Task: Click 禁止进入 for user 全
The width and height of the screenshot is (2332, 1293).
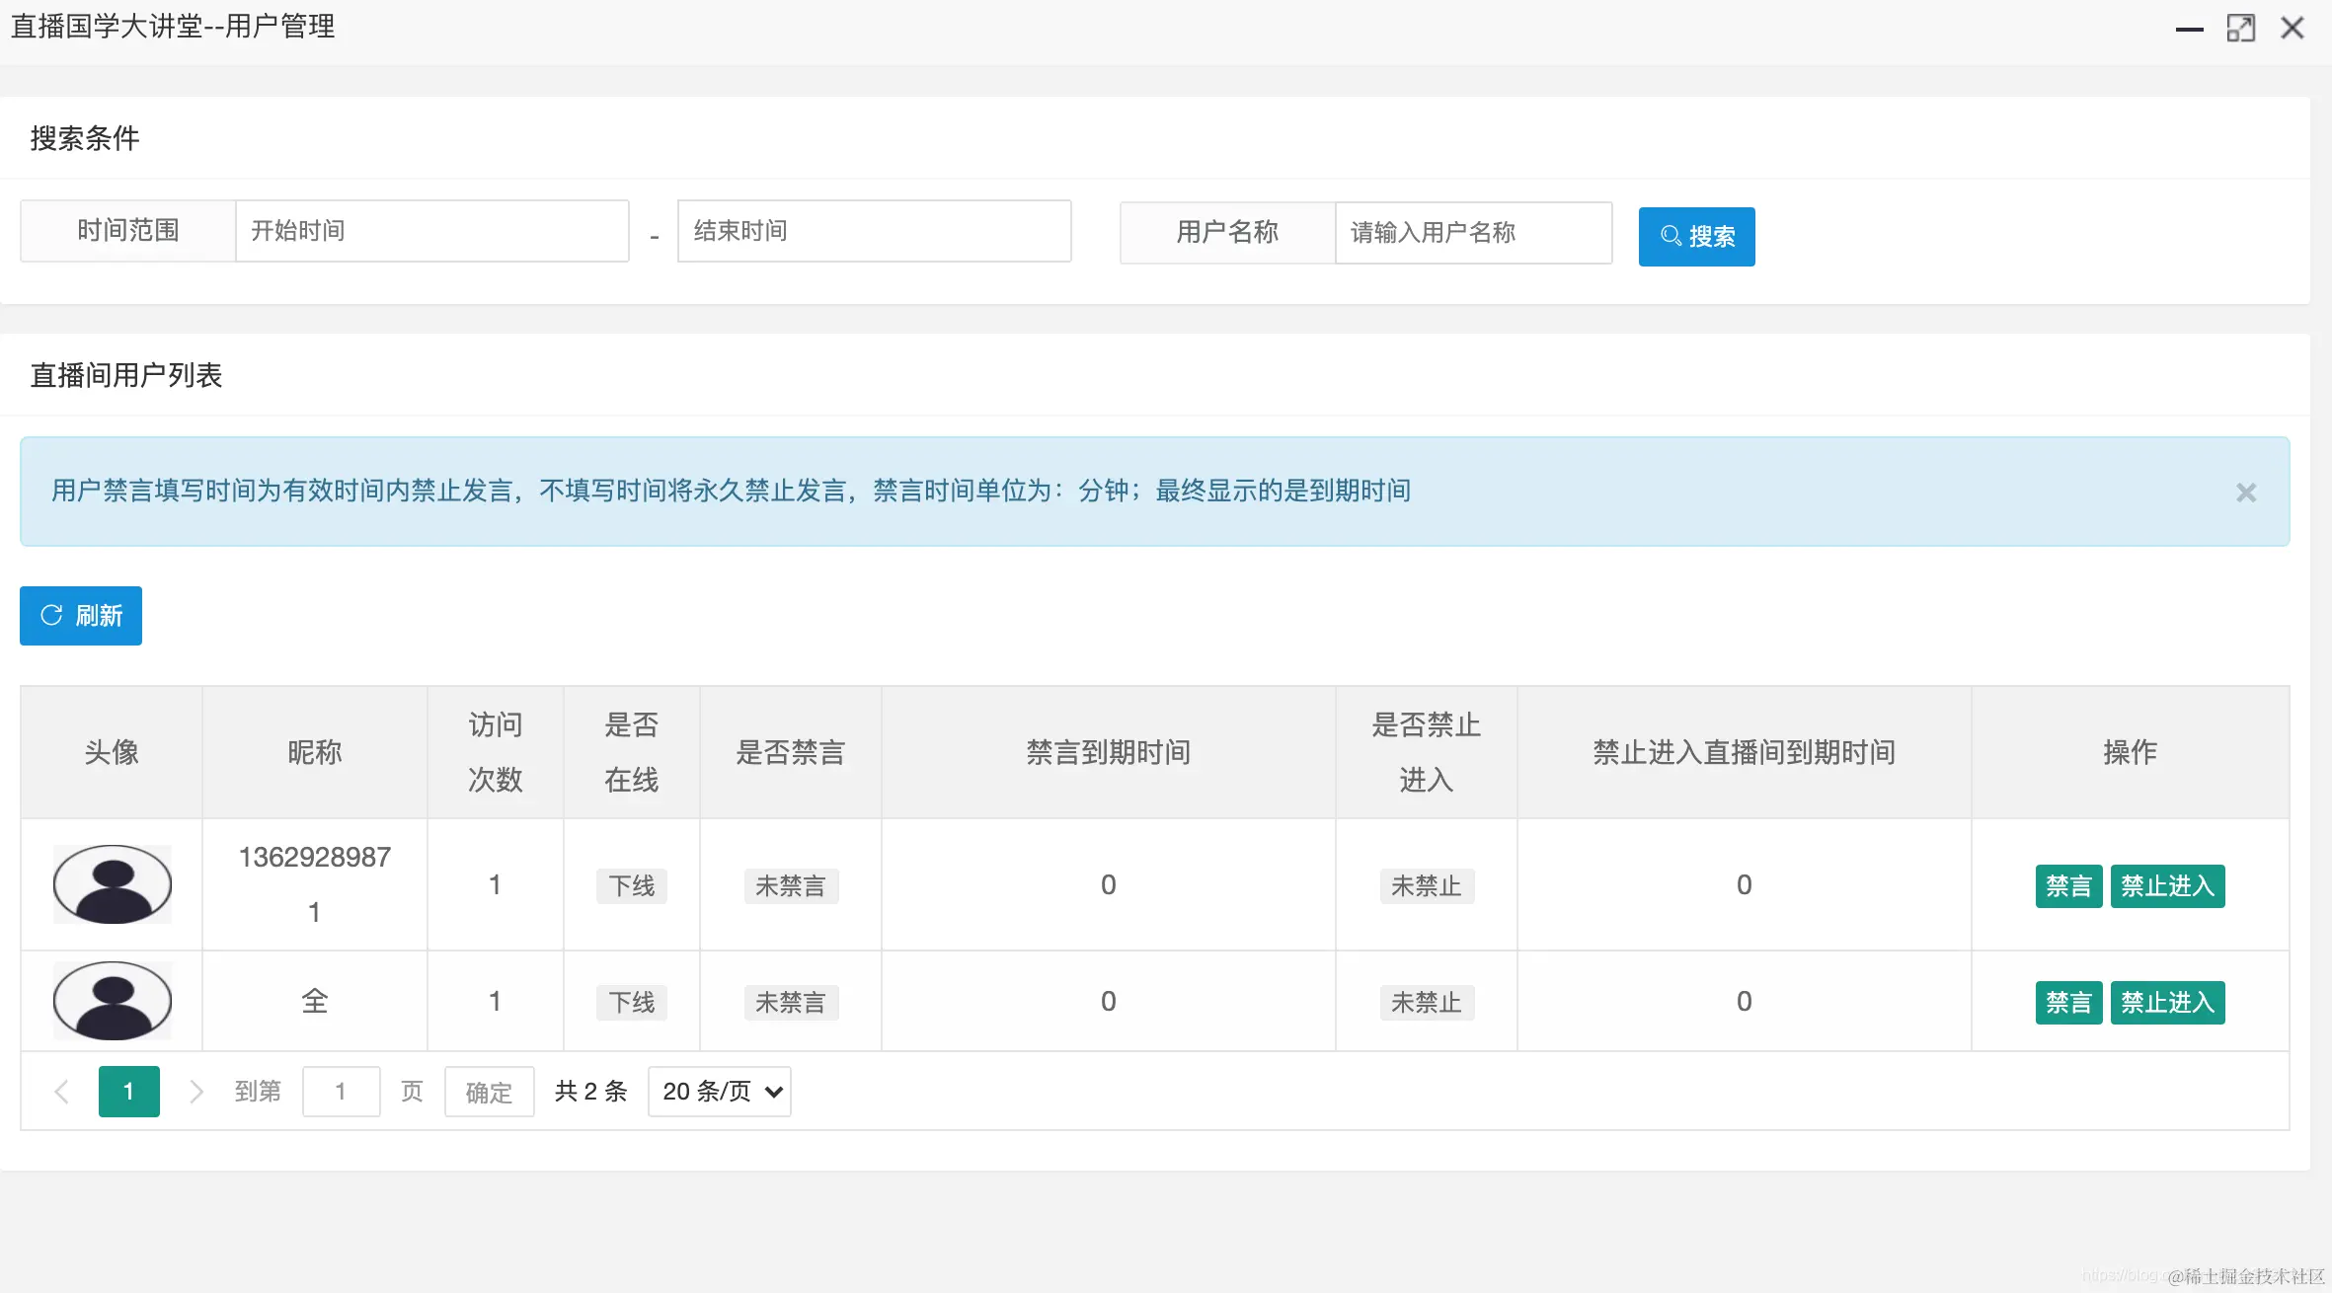Action: (x=2167, y=1002)
